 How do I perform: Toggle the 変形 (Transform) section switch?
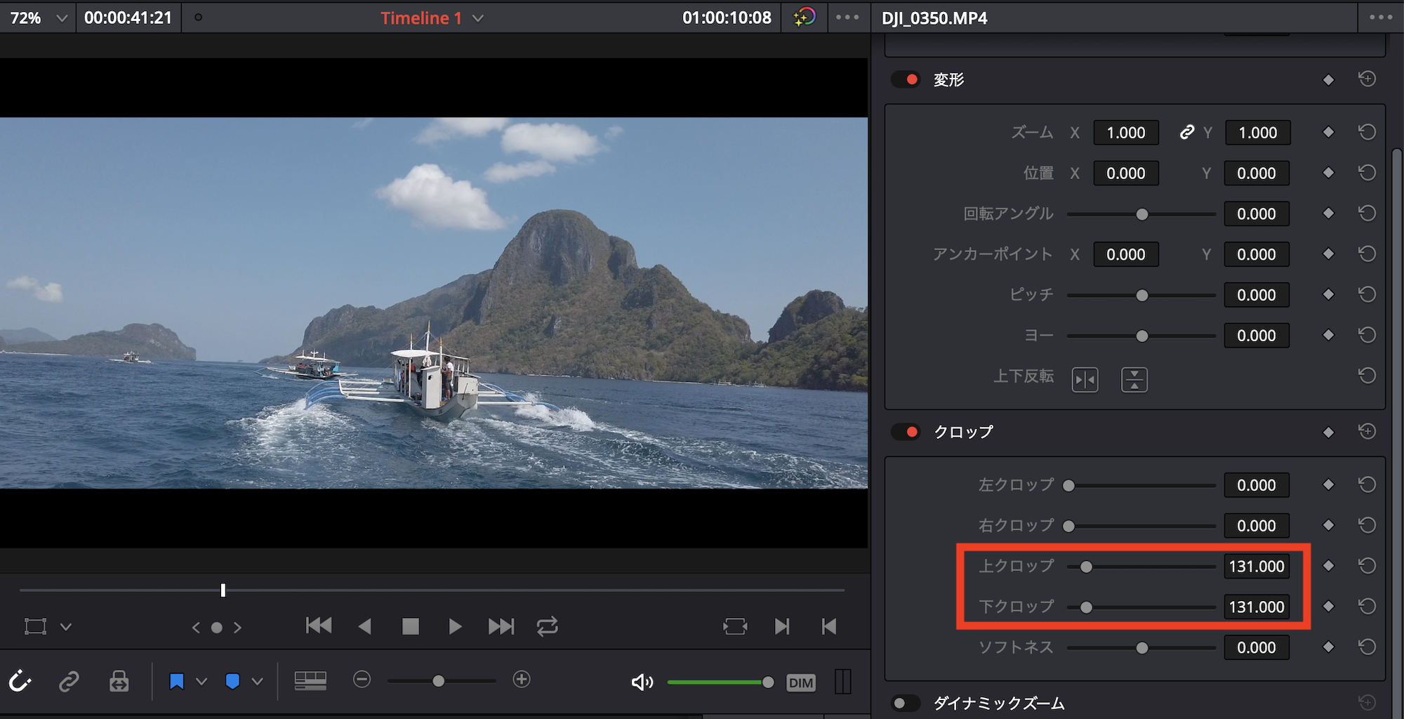[x=906, y=79]
